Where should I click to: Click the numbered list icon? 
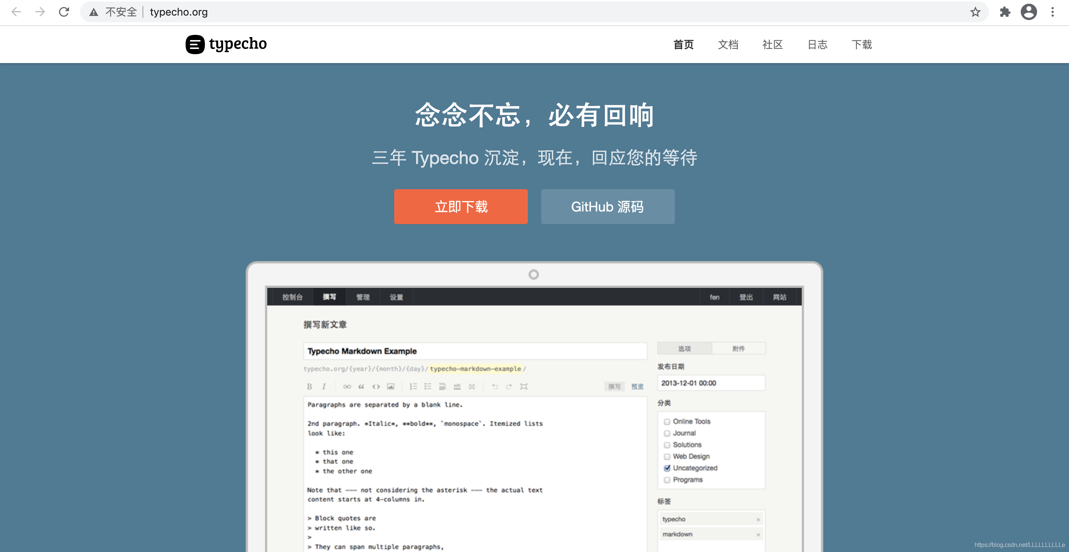(413, 387)
